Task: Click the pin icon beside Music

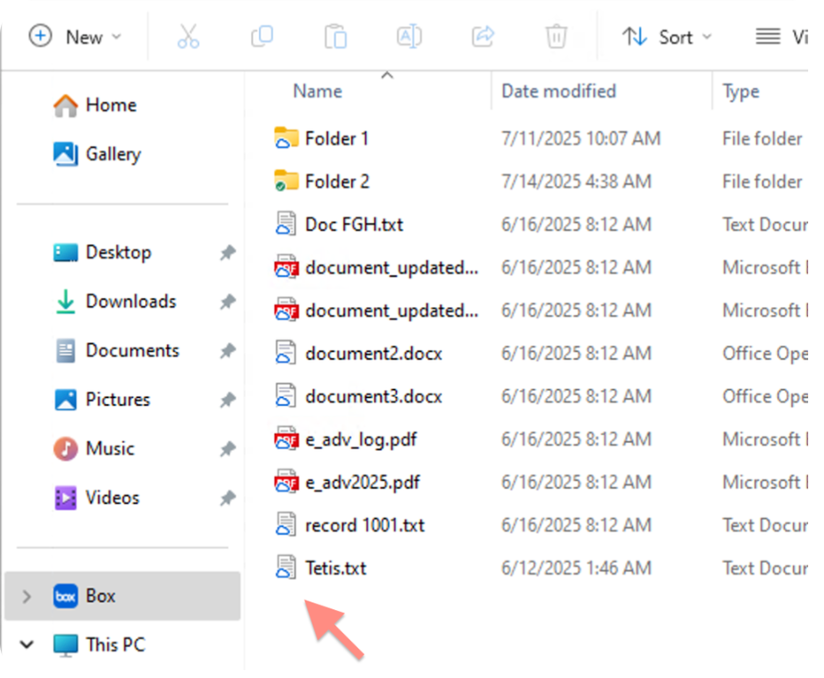Action: [x=227, y=449]
